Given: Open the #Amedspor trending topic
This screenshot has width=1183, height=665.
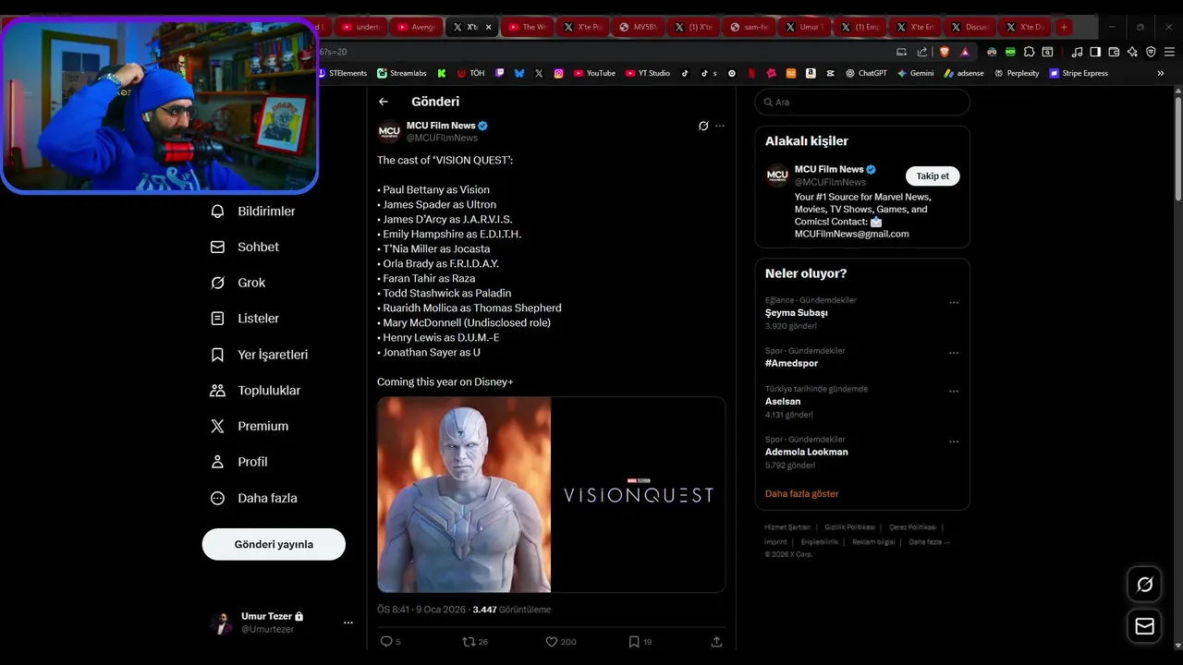Looking at the screenshot, I should (791, 364).
